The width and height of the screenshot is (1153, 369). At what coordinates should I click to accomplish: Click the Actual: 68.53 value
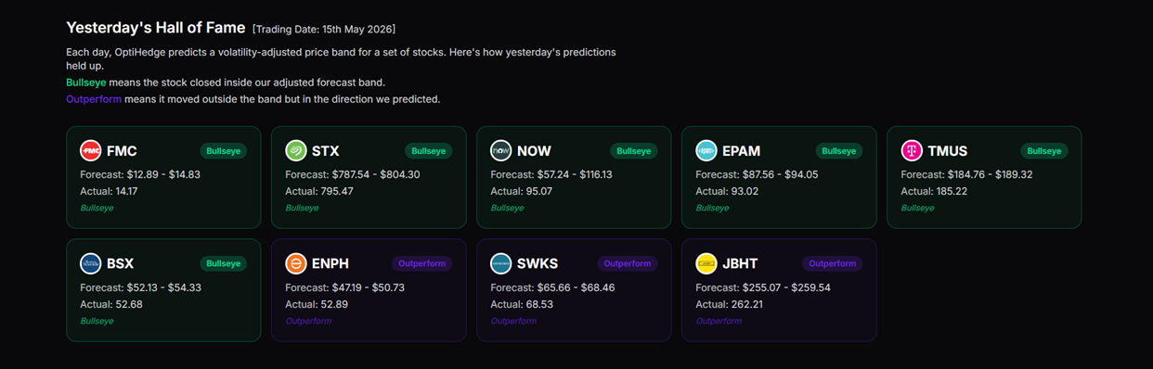(522, 304)
